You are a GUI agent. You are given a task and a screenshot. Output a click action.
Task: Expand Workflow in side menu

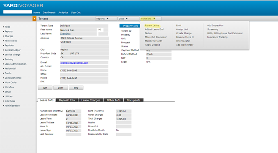9,87
